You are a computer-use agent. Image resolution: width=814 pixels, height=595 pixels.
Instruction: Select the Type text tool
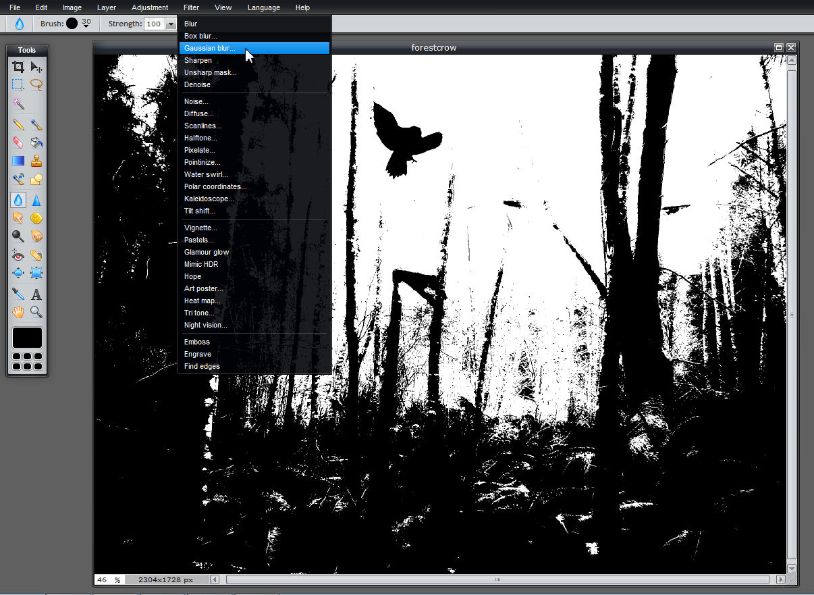click(36, 294)
